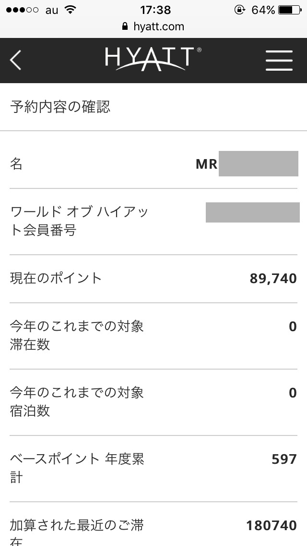Tap the rotation lock status icon

point(240,10)
